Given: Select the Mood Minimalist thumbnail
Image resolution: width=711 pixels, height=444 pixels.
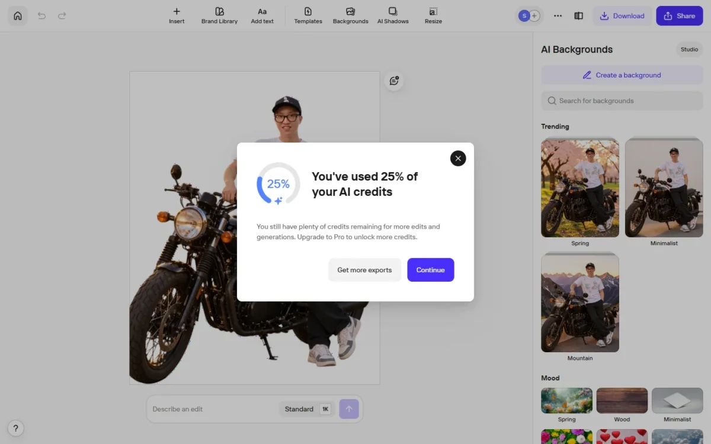Looking at the screenshot, I should 677,401.
